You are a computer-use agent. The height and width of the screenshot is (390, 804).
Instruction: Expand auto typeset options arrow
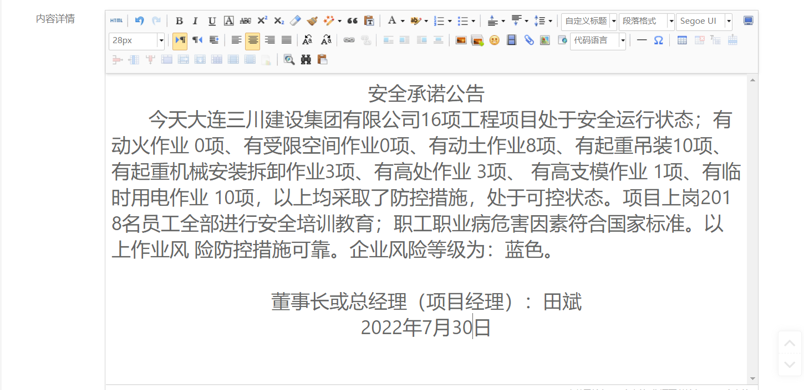point(339,22)
